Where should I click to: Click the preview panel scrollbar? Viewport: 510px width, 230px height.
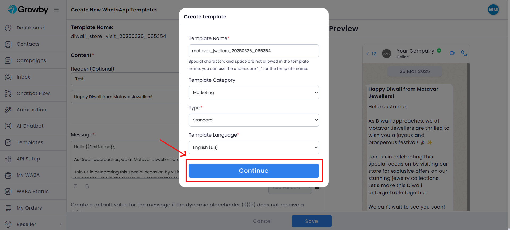click(468, 137)
